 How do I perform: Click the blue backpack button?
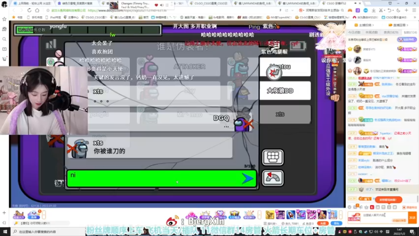pyautogui.click(x=336, y=223)
